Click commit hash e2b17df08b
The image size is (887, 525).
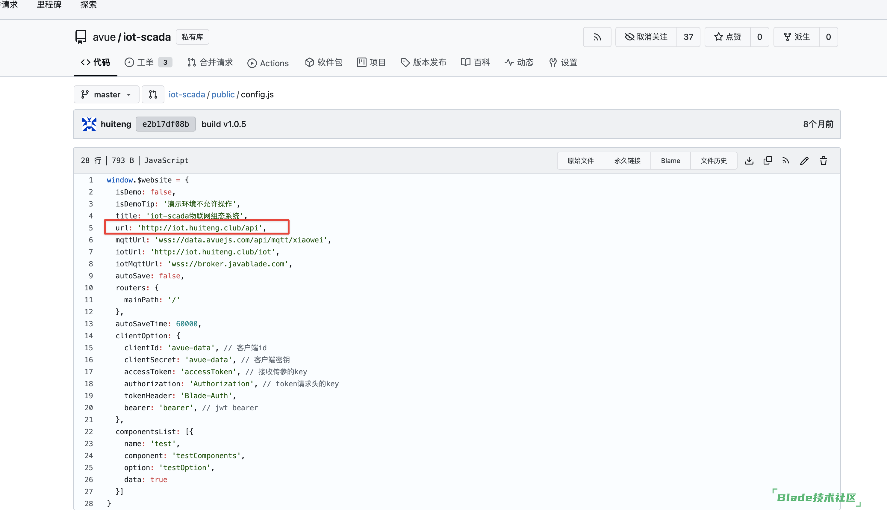165,124
